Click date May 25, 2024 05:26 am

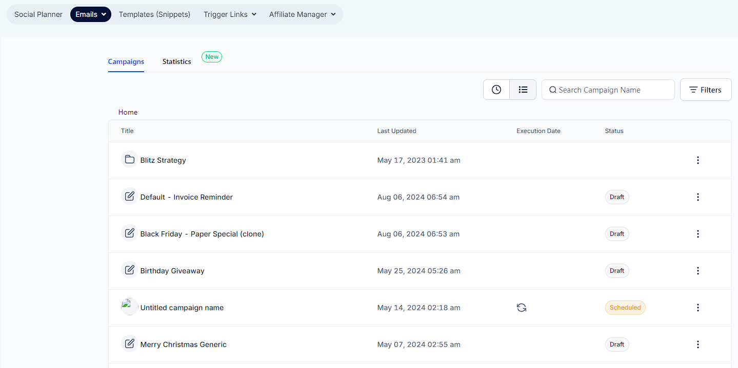coord(419,271)
